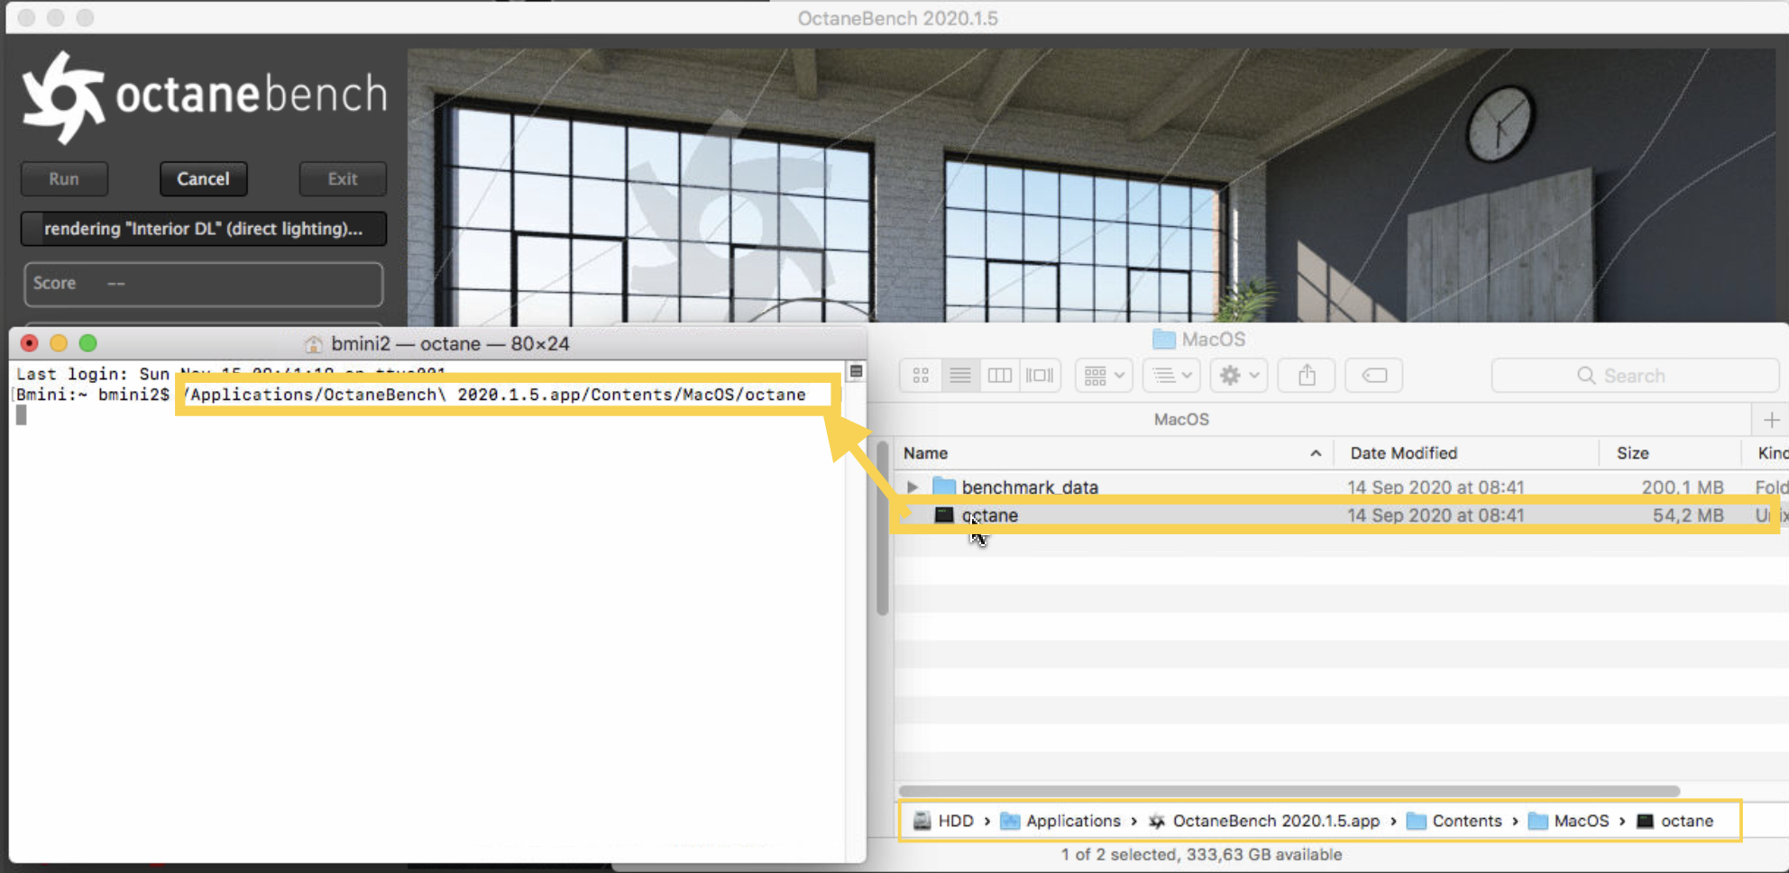Click the Score field in OctaneBench
Image resolution: width=1789 pixels, height=873 pixels.
[x=204, y=284]
